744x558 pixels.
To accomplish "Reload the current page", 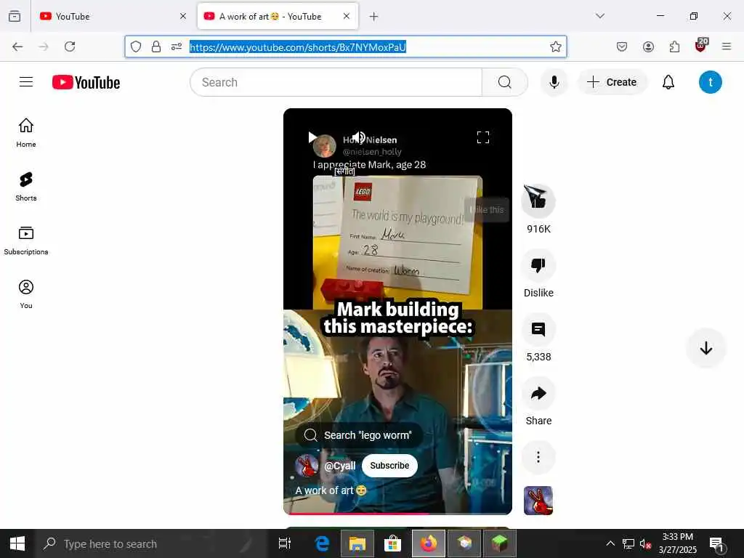I will click(x=70, y=46).
